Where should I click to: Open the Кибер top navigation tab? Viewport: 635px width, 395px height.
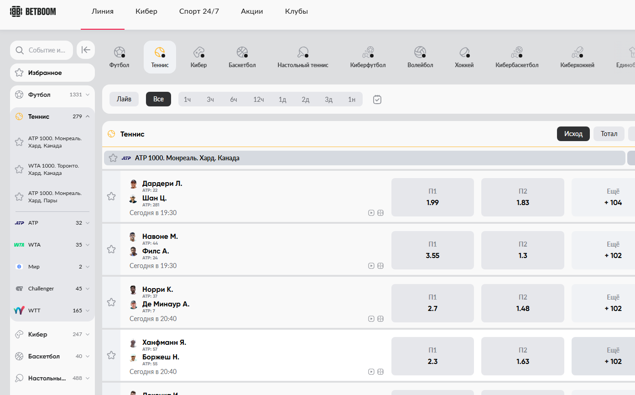click(146, 11)
